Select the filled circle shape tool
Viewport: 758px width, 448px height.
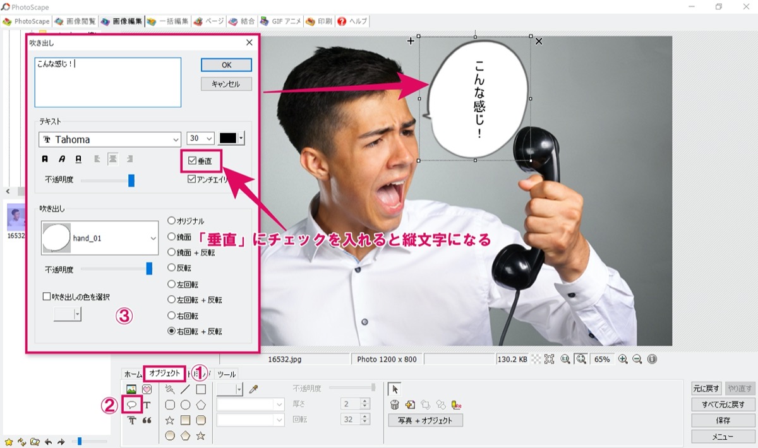tap(170, 435)
